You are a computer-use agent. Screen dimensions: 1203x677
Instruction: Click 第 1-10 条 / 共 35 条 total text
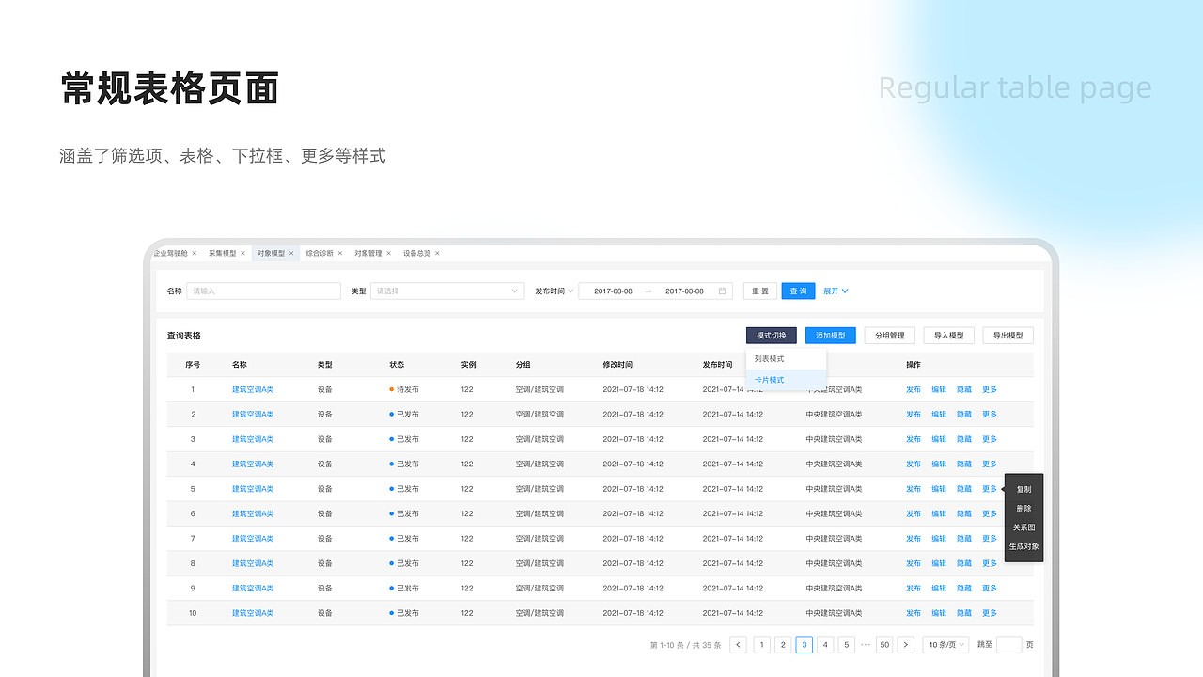click(x=686, y=645)
